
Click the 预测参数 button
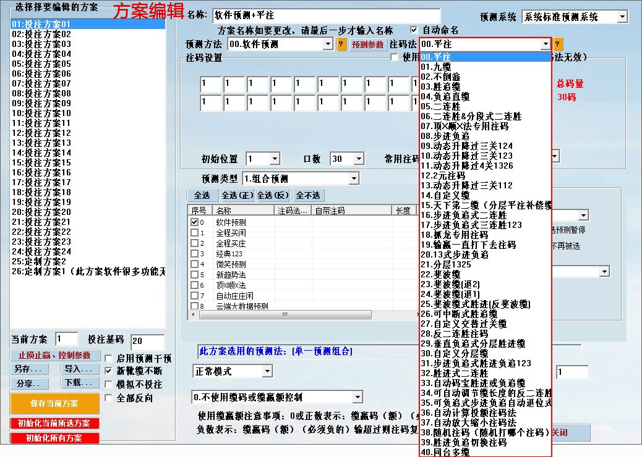coord(369,44)
